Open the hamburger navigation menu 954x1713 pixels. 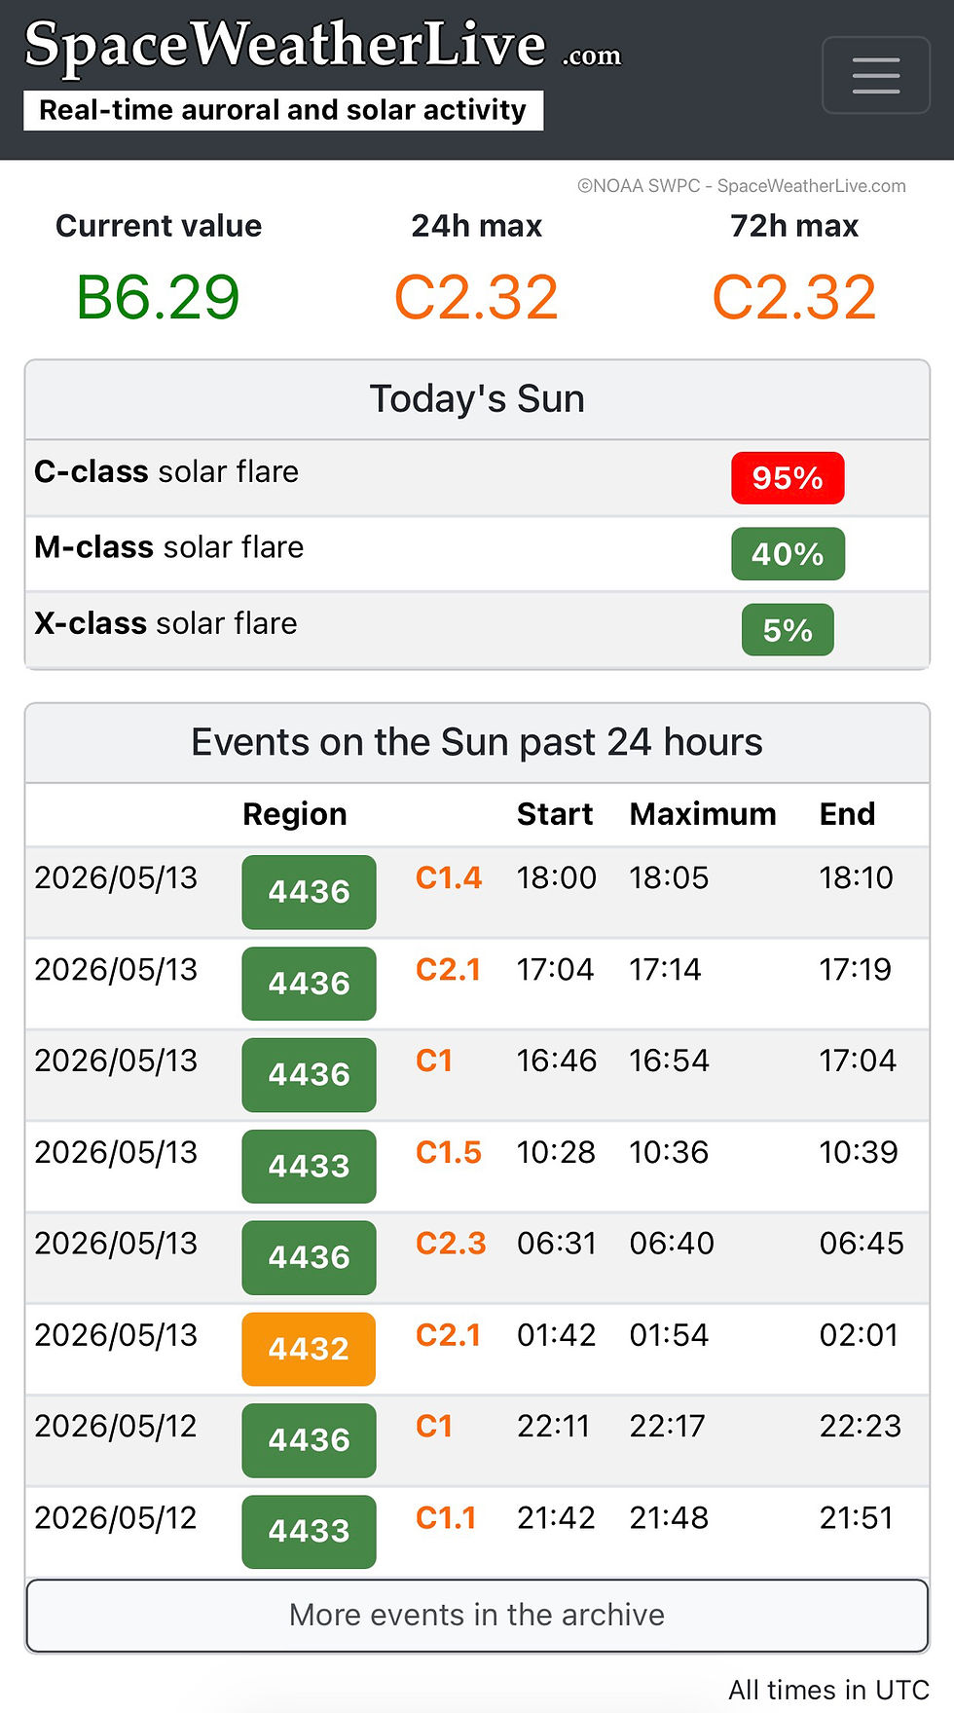click(876, 75)
